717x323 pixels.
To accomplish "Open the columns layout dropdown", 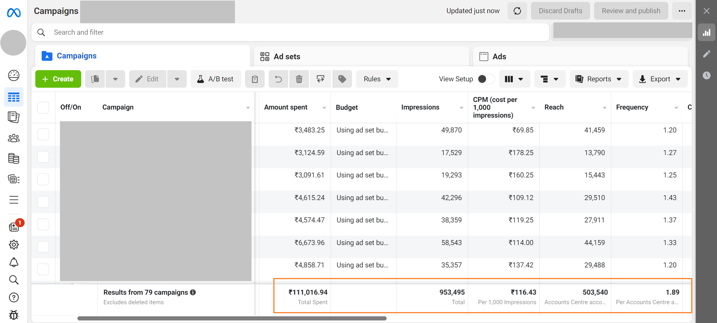I will point(514,79).
